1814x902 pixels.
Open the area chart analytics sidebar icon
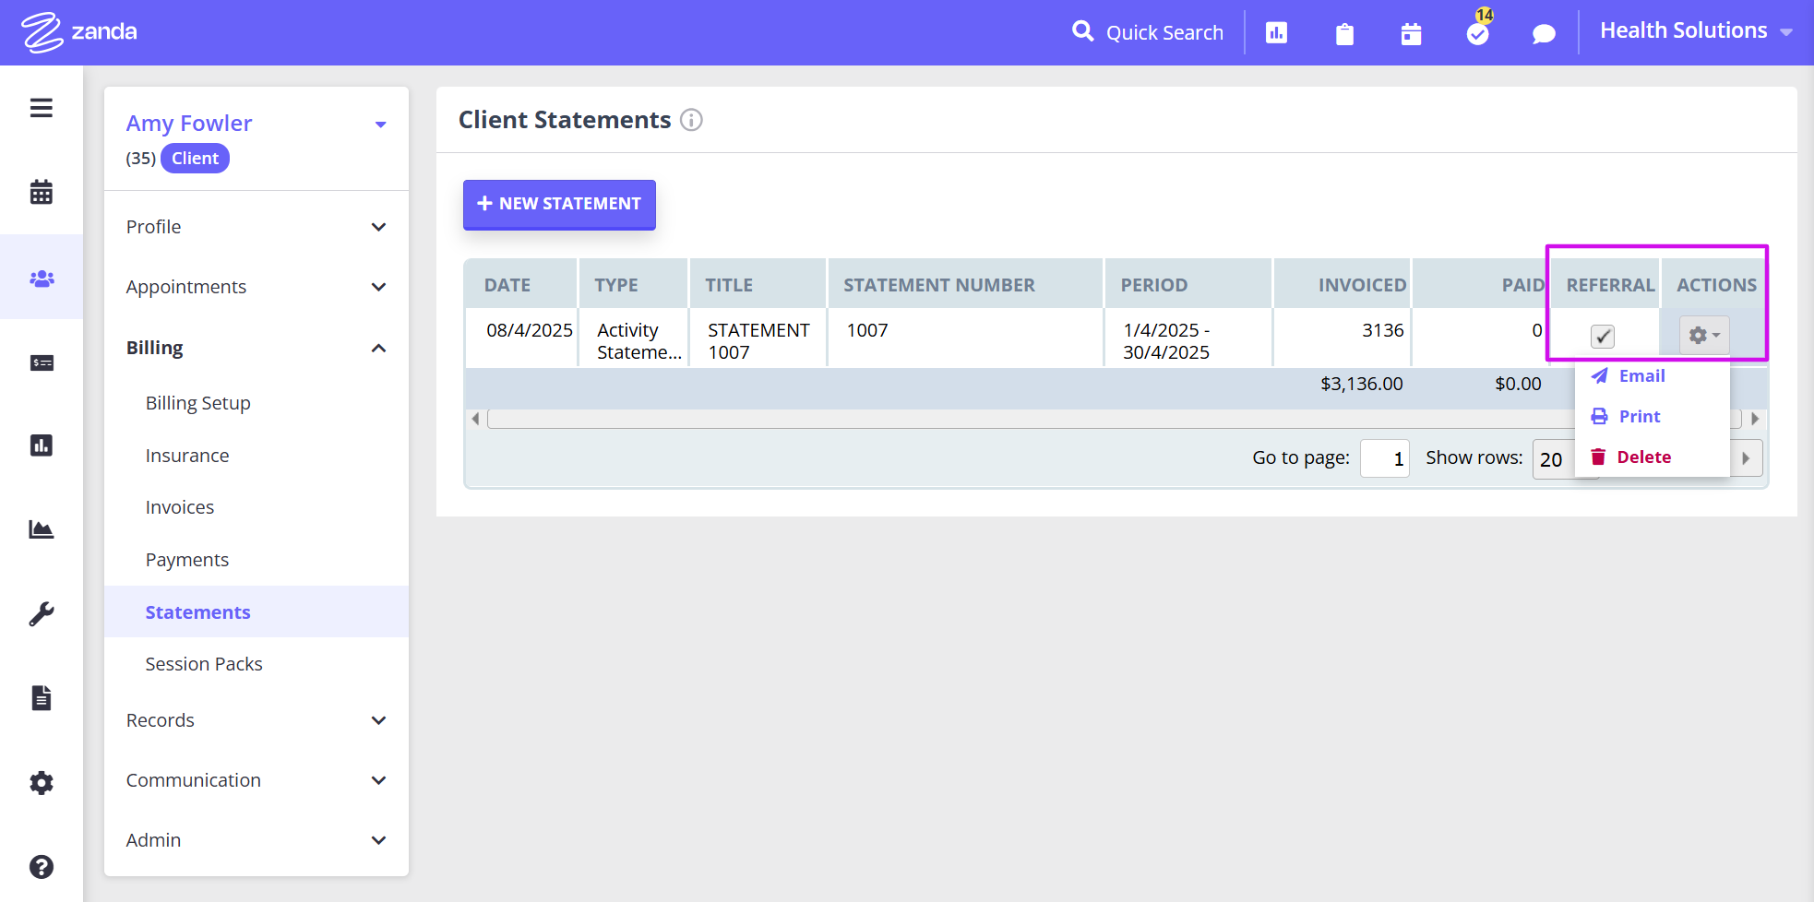pos(42,529)
